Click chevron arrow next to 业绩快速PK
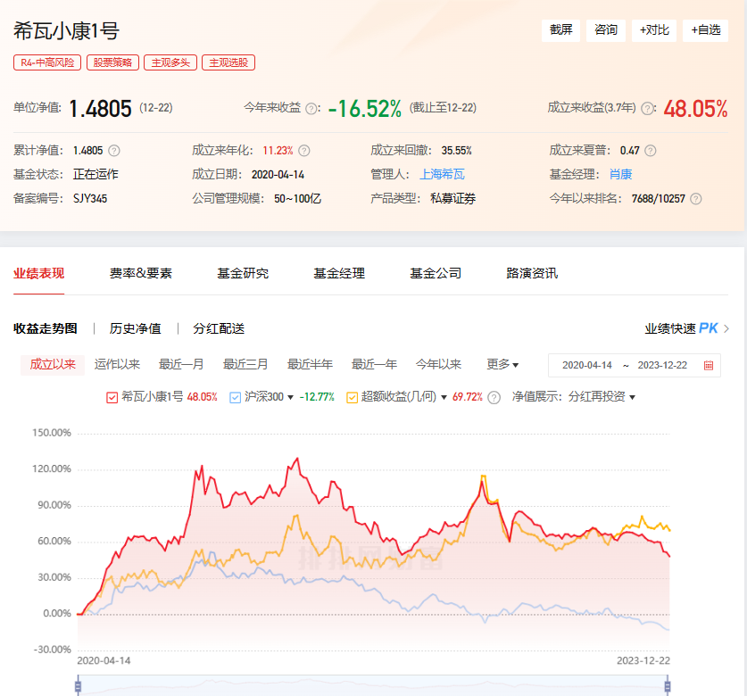The width and height of the screenshot is (747, 696). (726, 328)
